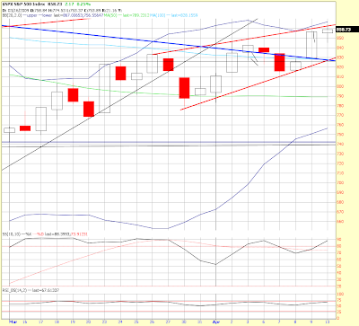Click the tall hollow candlestick for March 23
359x326 pixels.
pos(104,88)
